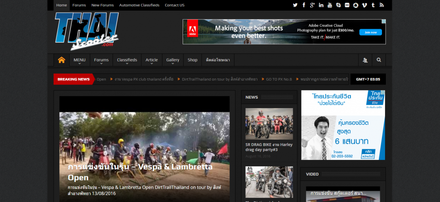Go to the orange home icon in navigation
440x202 pixels.
click(61, 60)
